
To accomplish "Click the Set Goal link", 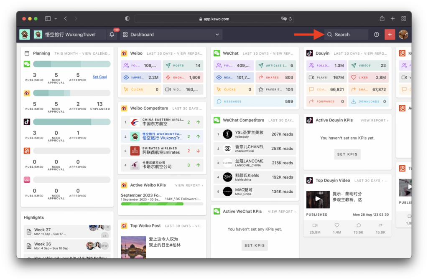I will (99, 77).
